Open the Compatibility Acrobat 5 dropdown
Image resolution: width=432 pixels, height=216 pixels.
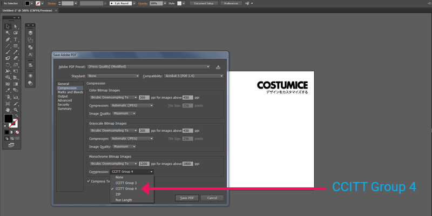point(194,76)
